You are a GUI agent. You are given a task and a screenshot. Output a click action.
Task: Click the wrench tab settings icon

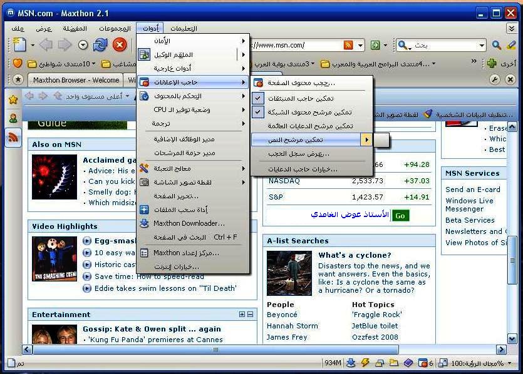pyautogui.click(x=495, y=79)
